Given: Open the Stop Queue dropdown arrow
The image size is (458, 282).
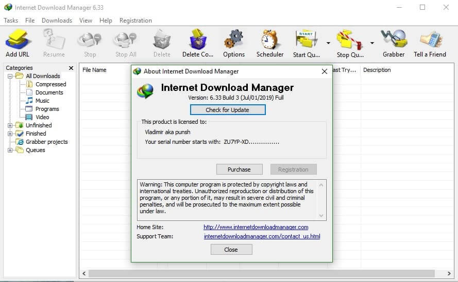Looking at the screenshot, I should (372, 44).
